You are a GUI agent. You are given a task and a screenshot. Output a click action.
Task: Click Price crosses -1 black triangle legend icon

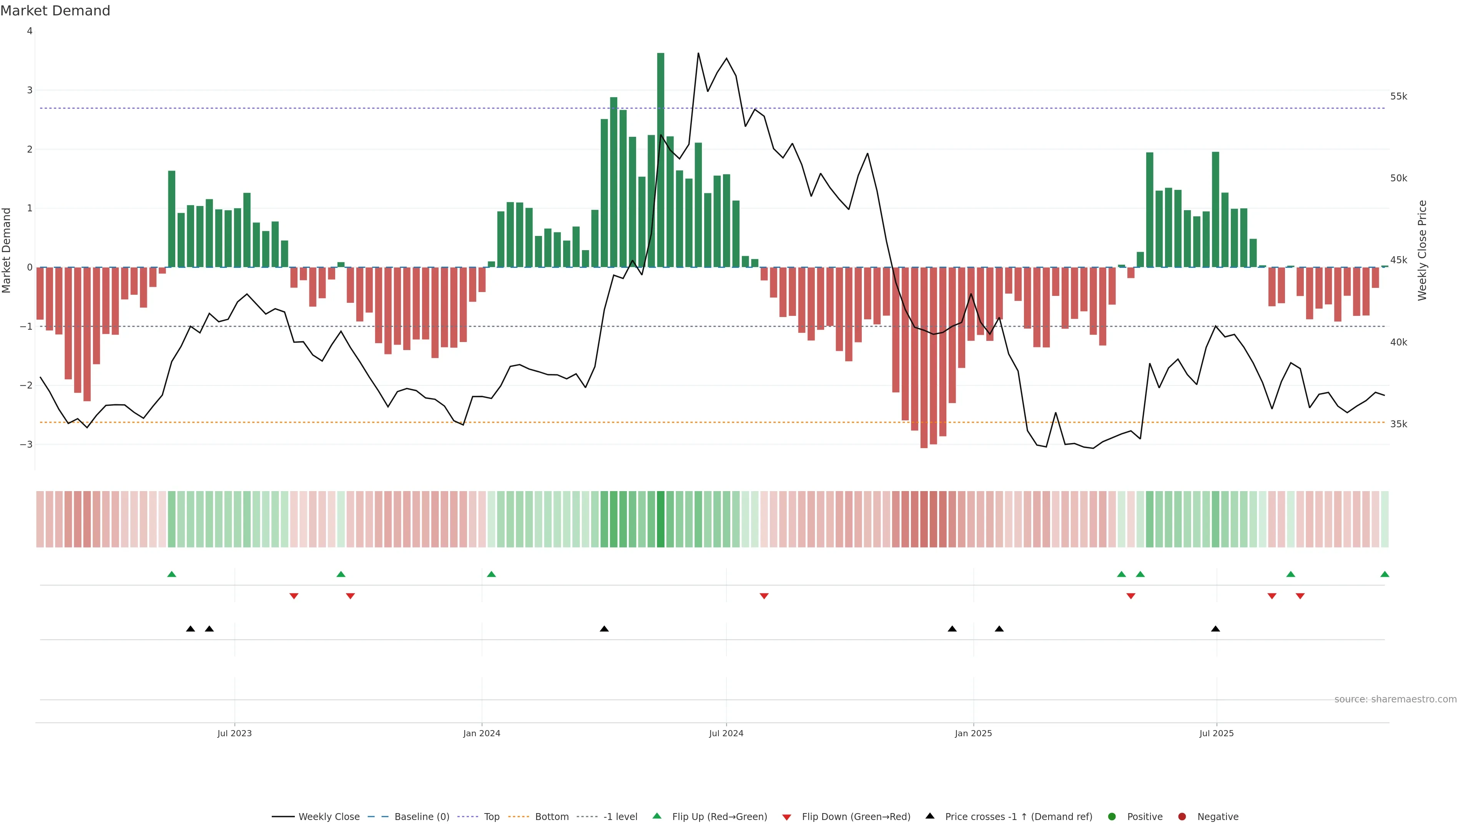930,816
